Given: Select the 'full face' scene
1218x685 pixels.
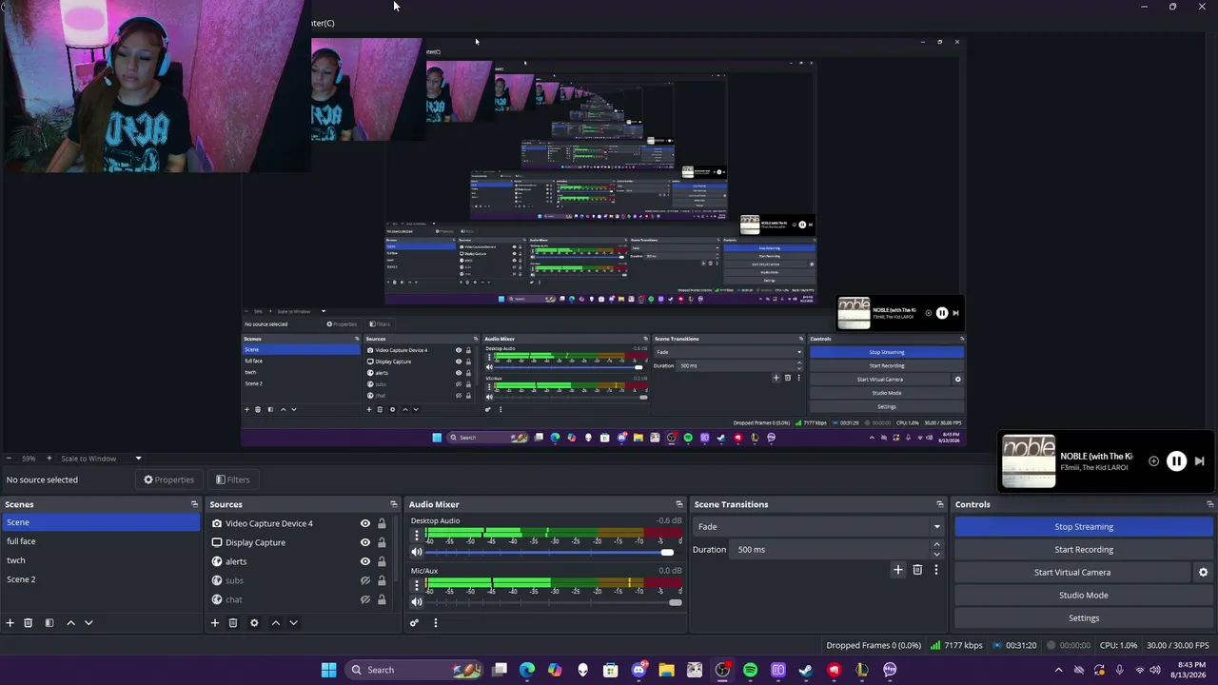Looking at the screenshot, I should coord(100,541).
